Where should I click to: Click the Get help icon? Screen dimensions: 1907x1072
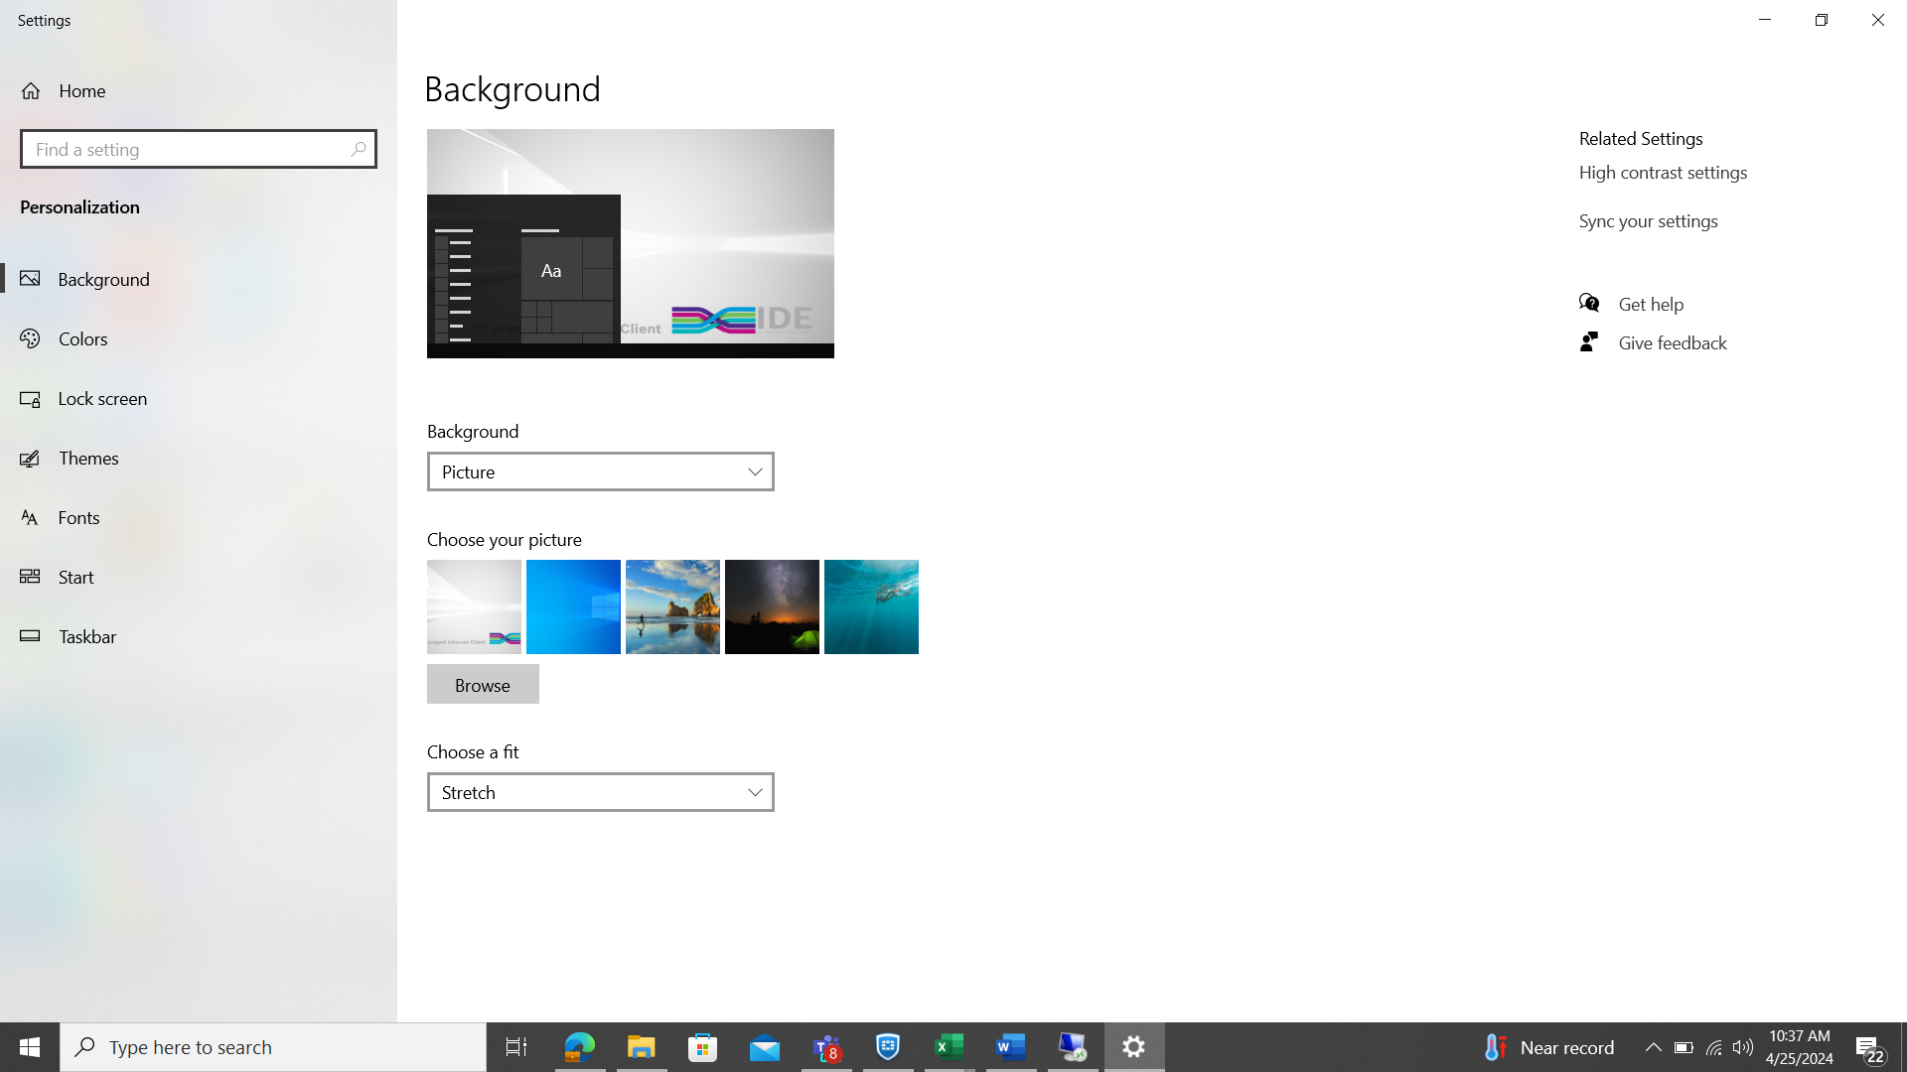tap(1590, 303)
